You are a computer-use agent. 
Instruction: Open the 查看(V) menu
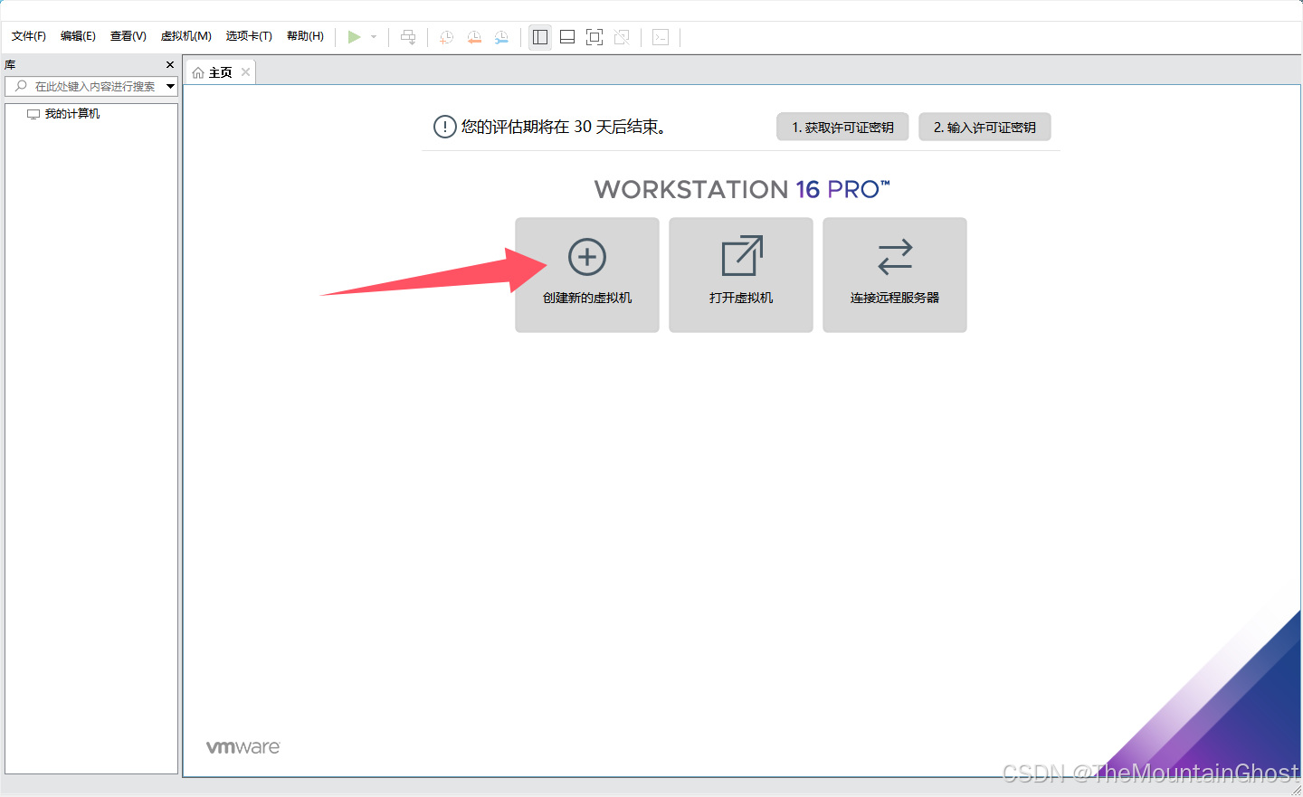point(128,36)
